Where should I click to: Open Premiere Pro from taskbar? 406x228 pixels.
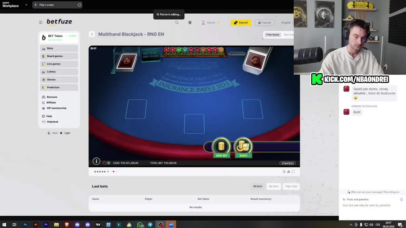pos(46,225)
